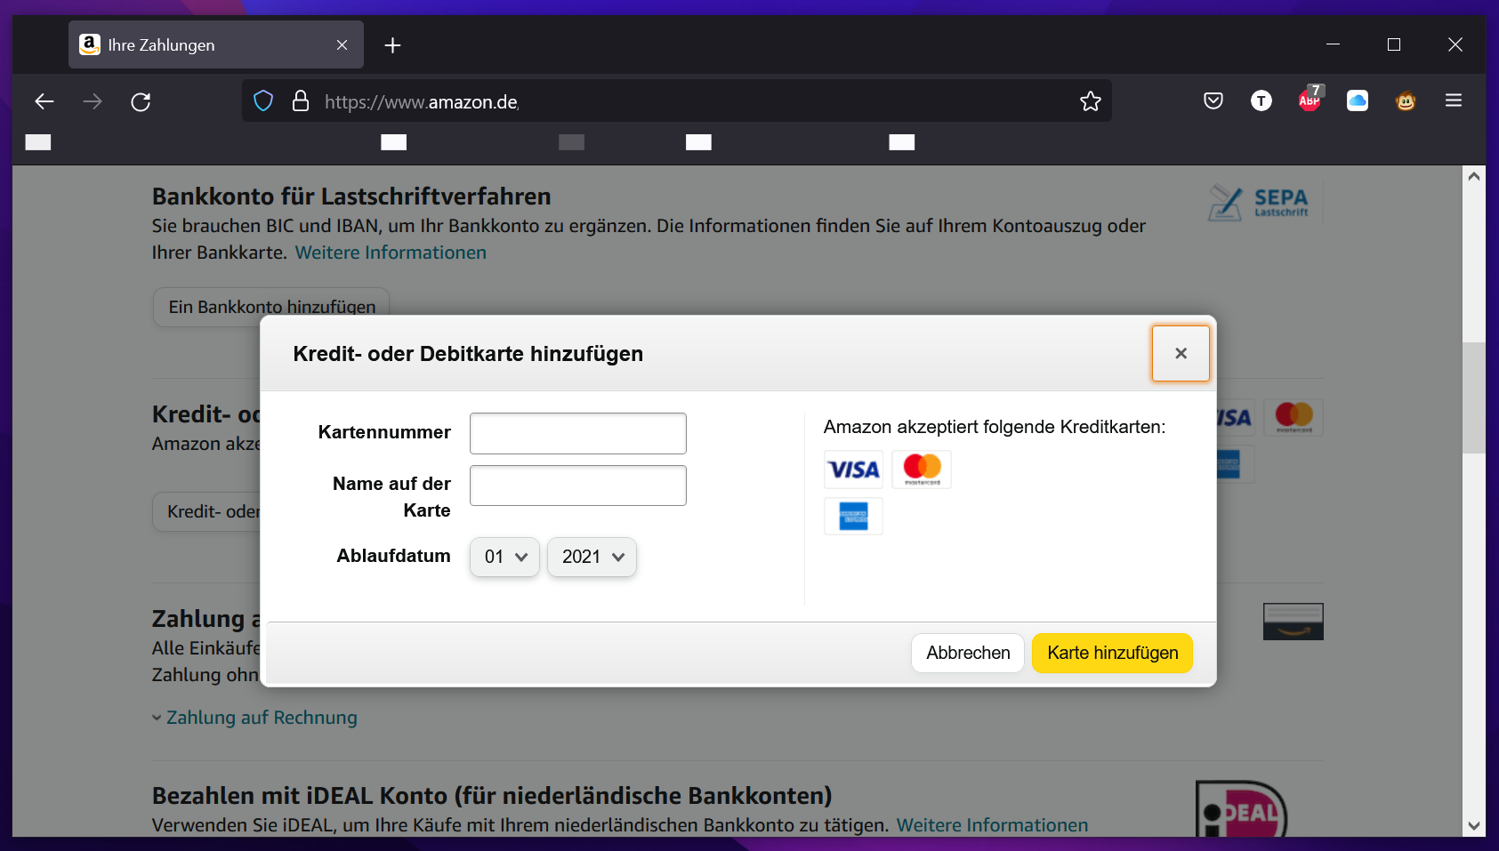Click the tracking protection shield icon
Viewport: 1499px width, 851px height.
263,101
